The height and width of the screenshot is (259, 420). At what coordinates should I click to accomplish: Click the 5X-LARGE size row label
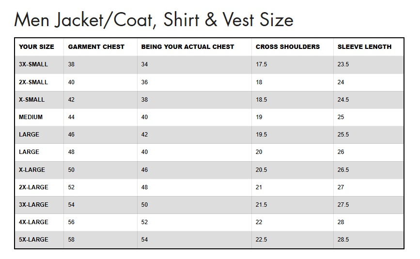coord(33,240)
